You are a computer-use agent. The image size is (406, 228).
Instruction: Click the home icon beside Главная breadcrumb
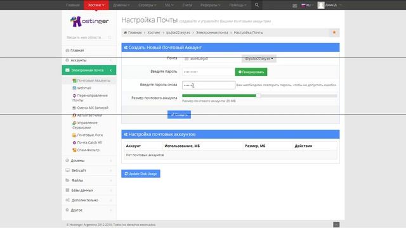point(126,32)
